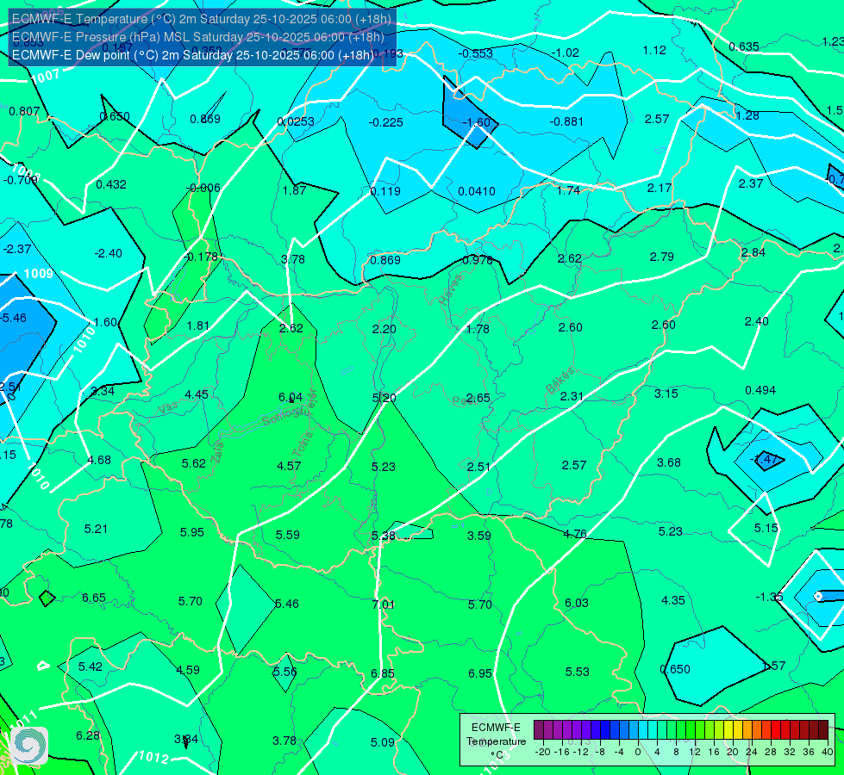The width and height of the screenshot is (844, 775).
Task: Click the 6.28 temperature value
Action: pyautogui.click(x=88, y=735)
